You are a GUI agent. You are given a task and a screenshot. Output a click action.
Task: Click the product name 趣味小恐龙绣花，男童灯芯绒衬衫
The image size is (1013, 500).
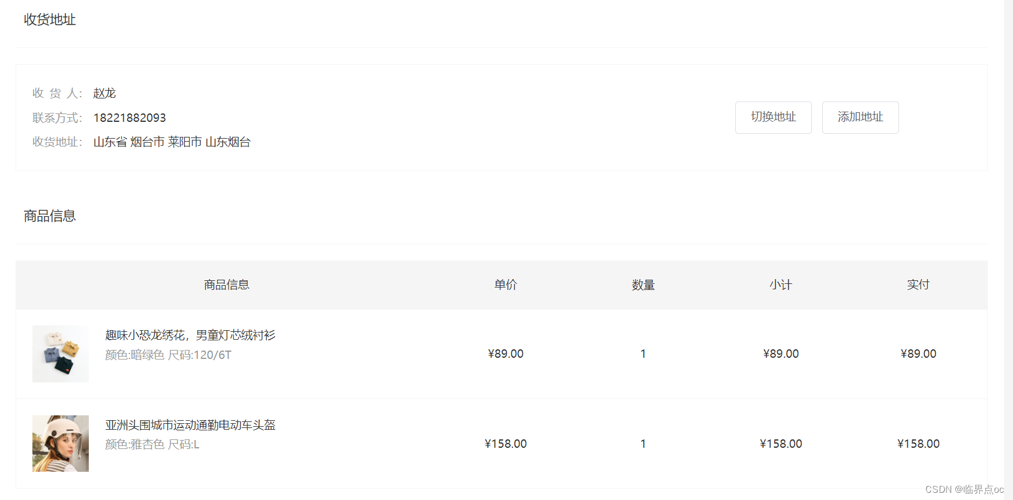(190, 335)
